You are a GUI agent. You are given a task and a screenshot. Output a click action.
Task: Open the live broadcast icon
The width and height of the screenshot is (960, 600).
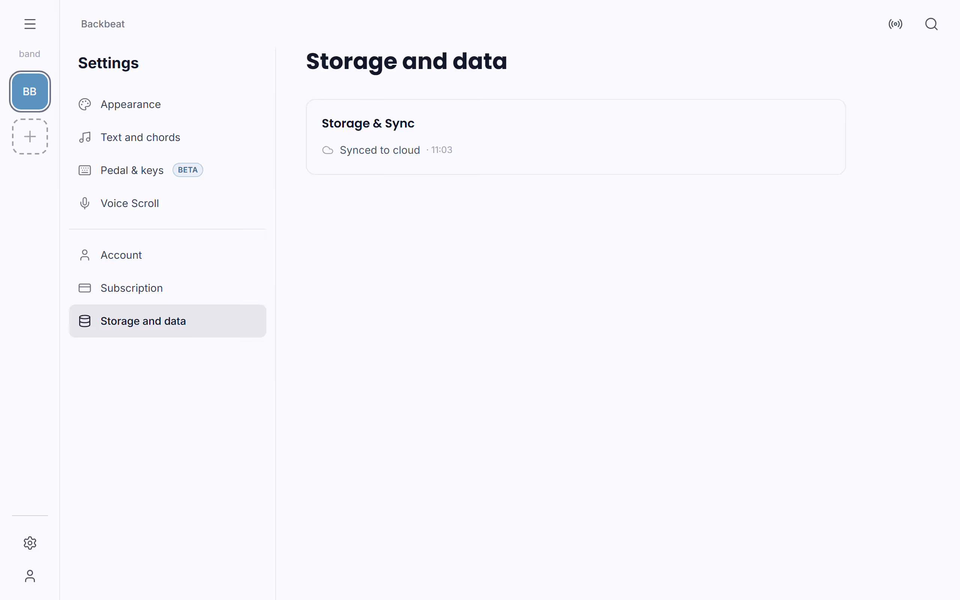(x=895, y=24)
